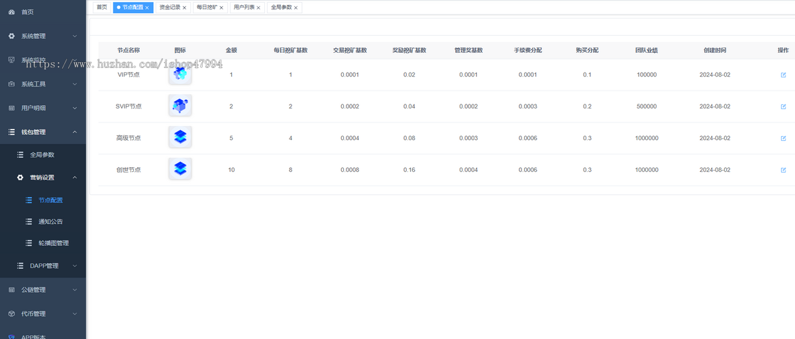This screenshot has height=339, width=795.
Task: Click the 首页 home icon in sidebar
Action: (11, 12)
